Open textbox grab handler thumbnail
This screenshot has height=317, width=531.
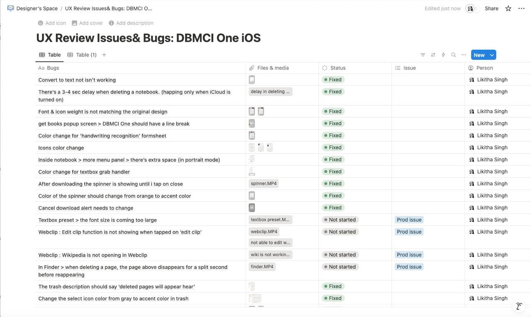click(x=252, y=172)
